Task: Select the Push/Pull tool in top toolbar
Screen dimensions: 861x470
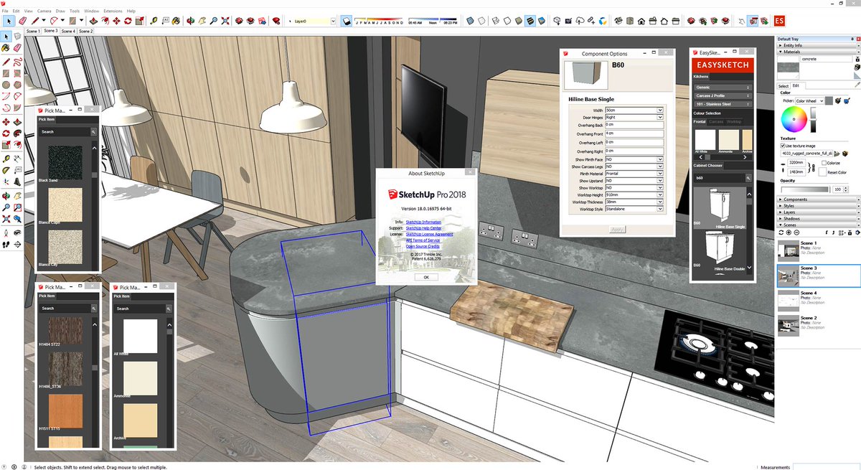Action: (94, 21)
